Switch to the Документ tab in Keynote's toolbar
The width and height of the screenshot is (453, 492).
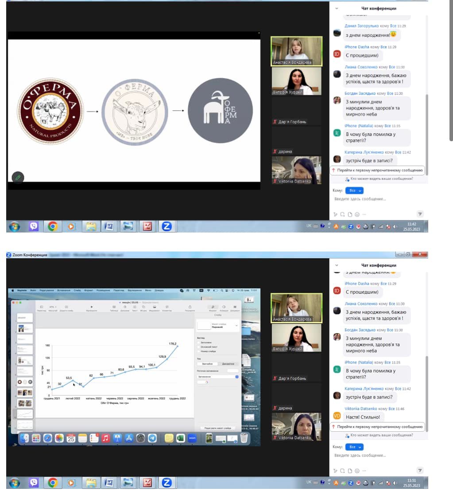(235, 308)
